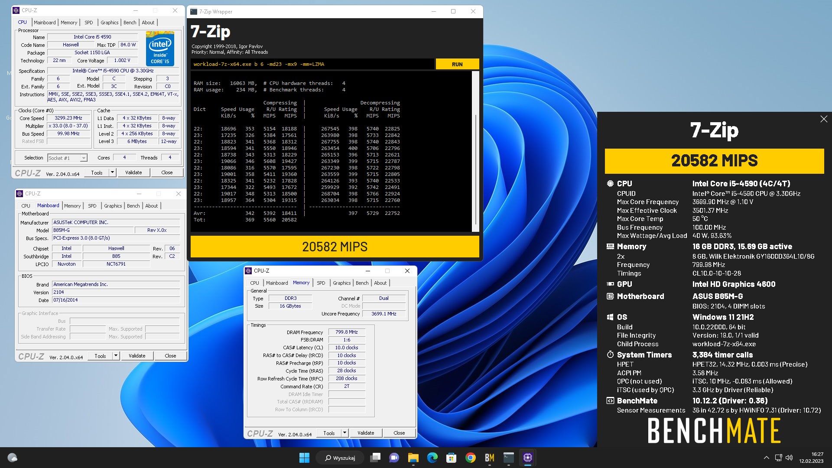
Task: Click the motherboard Model field B85M-G
Action: [93, 230]
